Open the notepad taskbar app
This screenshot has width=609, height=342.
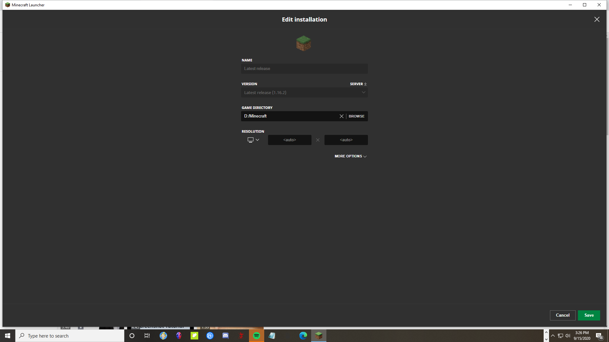pyautogui.click(x=272, y=336)
